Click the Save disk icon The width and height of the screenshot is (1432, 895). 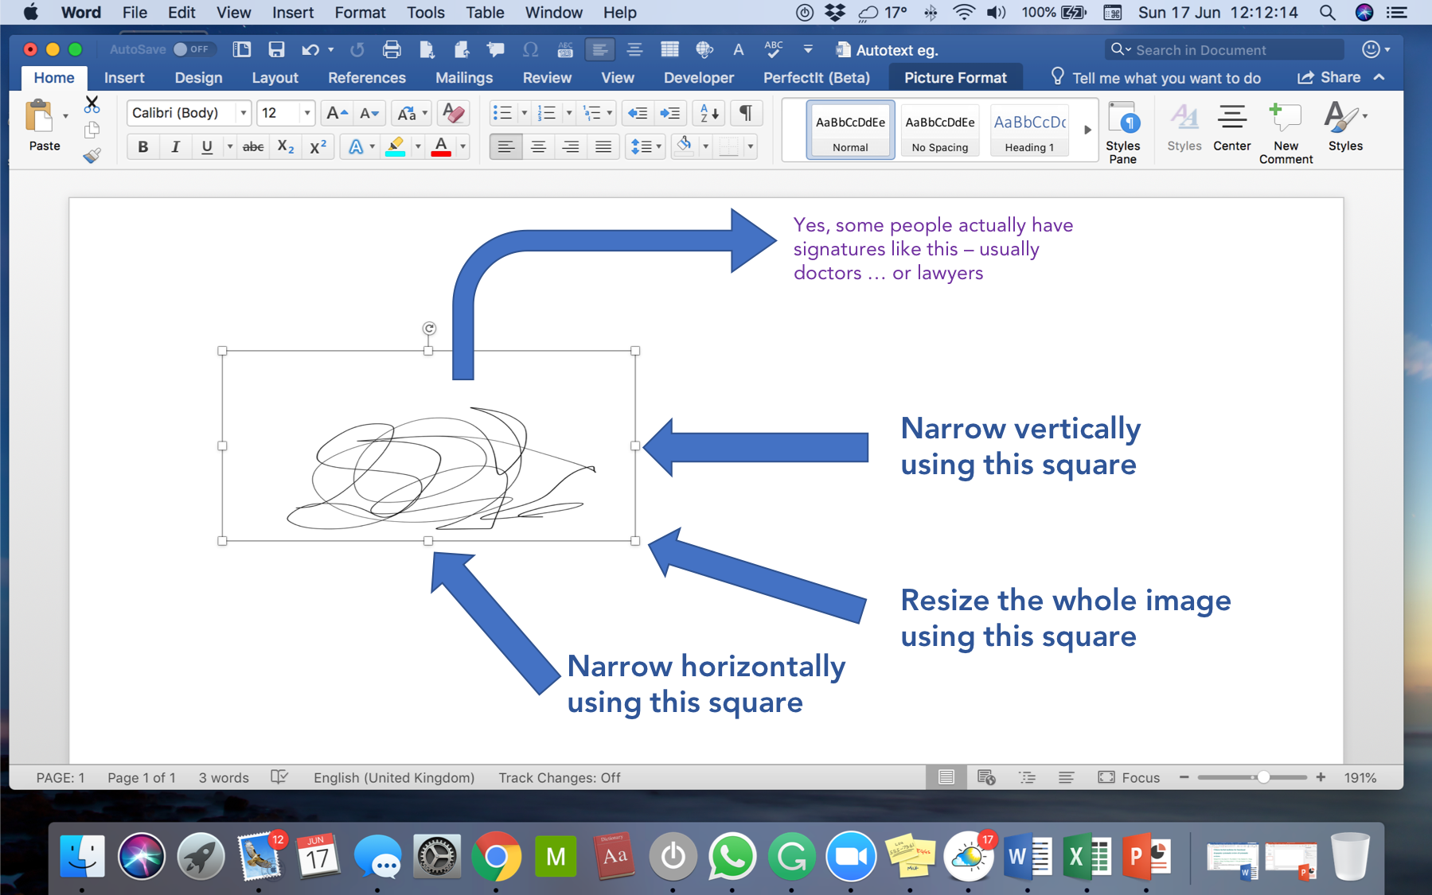pyautogui.click(x=276, y=49)
